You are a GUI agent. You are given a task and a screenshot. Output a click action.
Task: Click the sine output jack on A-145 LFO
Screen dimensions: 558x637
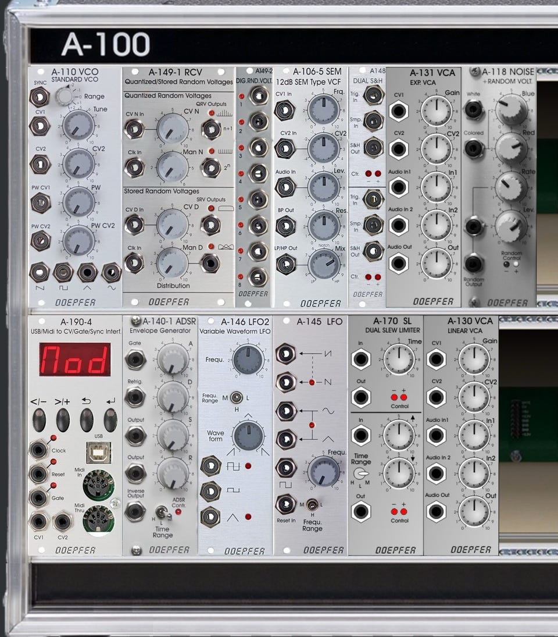(286, 410)
